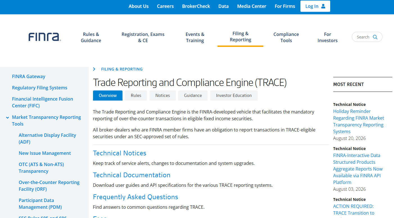
Task: Collapse Market Transparency Reporting Tools chevron
Action: [8, 117]
